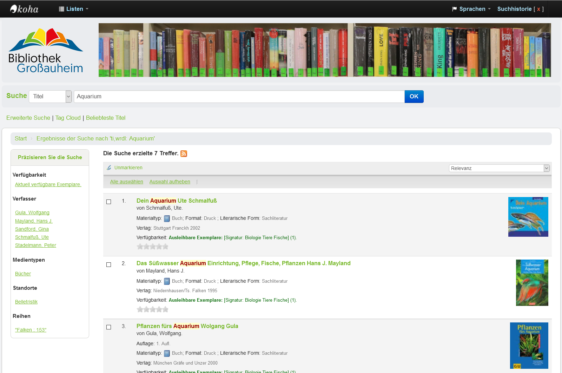Open the RSS feed icon for results
This screenshot has height=373, width=562.
[184, 153]
